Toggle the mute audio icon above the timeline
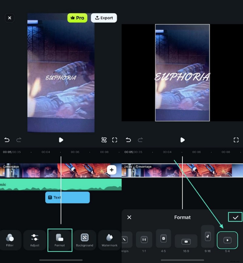The image size is (243, 263). pyautogui.click(x=104, y=140)
